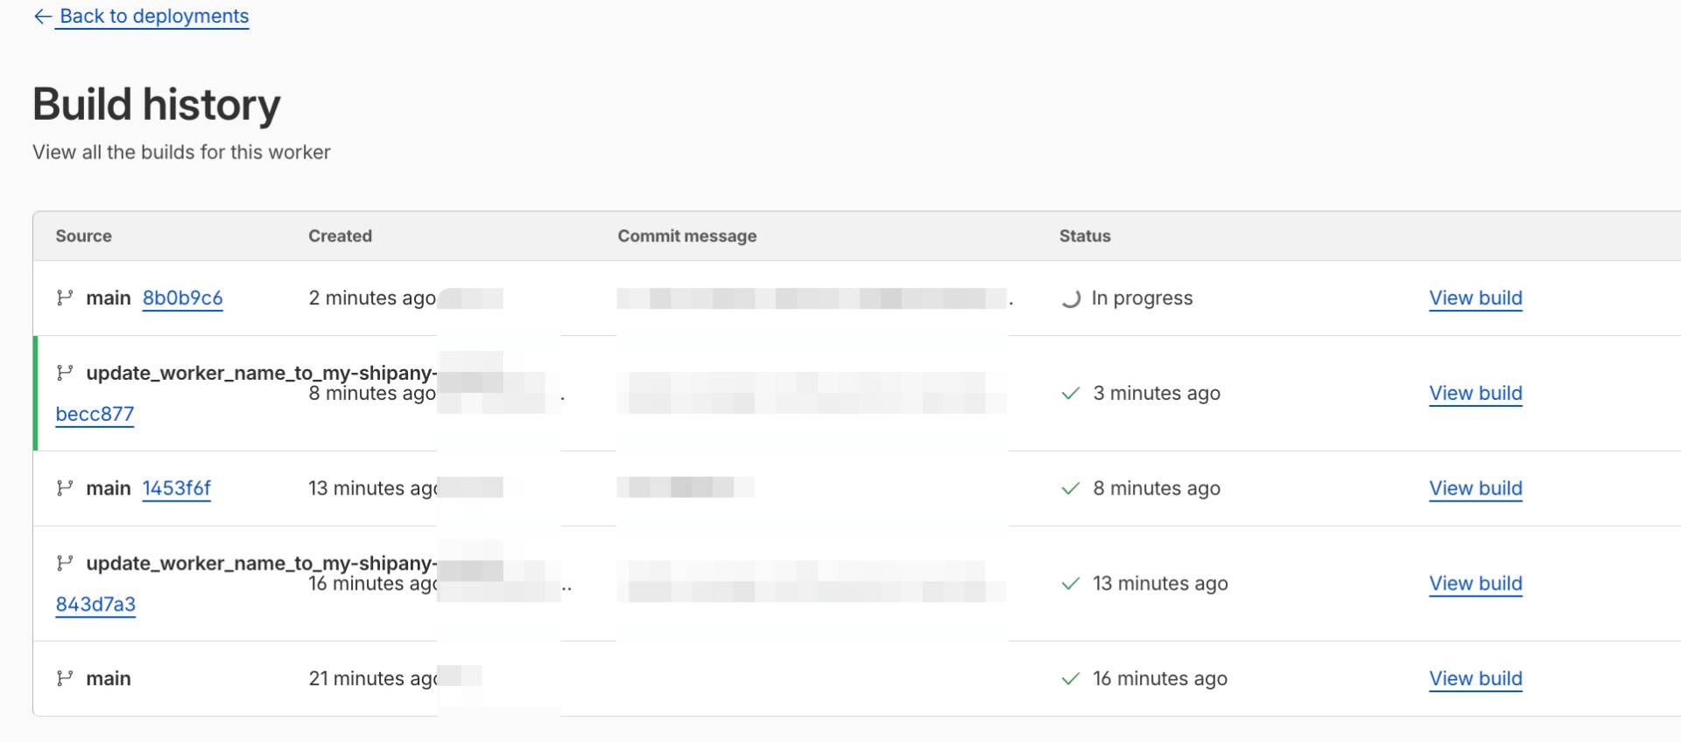Click the branch icon in the becc877 build row

tap(64, 373)
